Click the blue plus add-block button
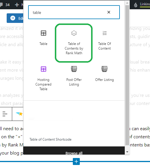The image size is (150, 167). click(76, 161)
